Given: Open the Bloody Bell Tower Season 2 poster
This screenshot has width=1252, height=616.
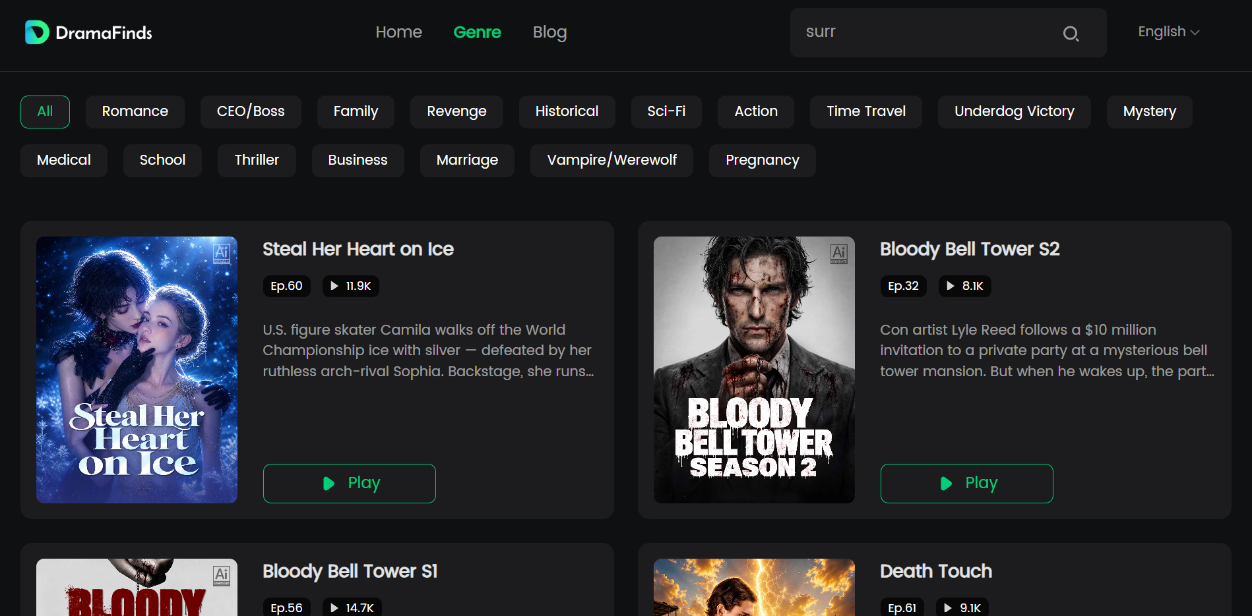Looking at the screenshot, I should tap(754, 370).
